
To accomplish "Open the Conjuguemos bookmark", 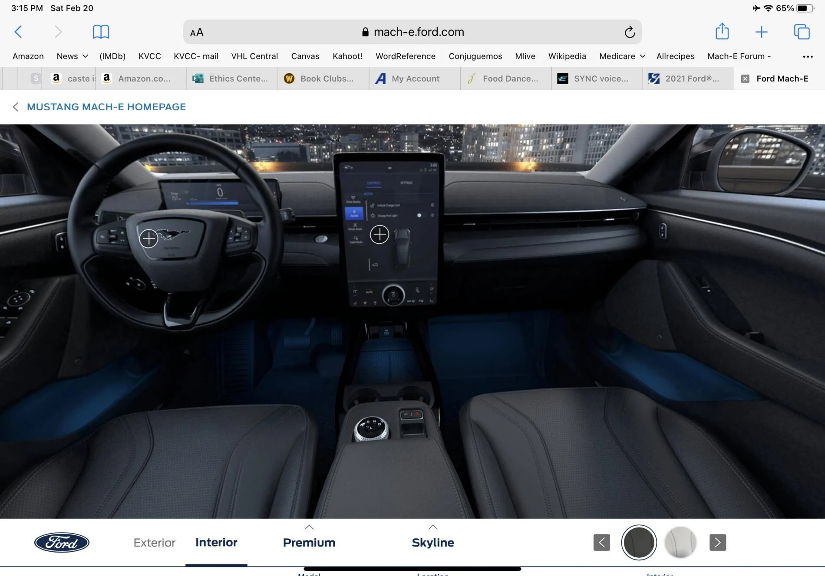I will click(x=475, y=56).
